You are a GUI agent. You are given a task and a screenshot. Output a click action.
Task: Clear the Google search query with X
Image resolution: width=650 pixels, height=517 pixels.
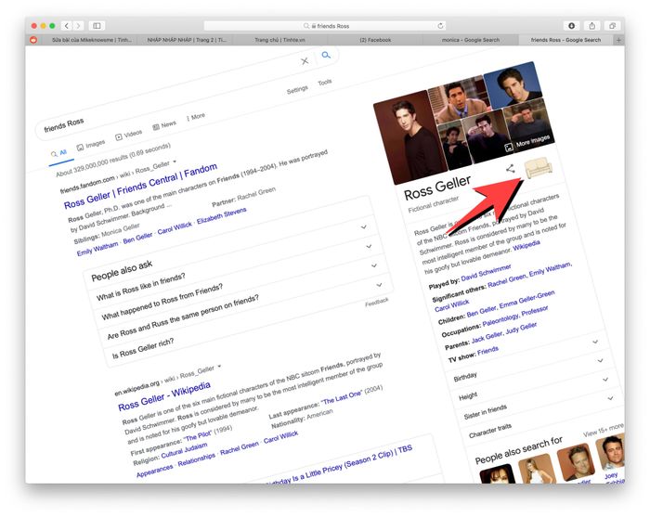click(x=305, y=61)
